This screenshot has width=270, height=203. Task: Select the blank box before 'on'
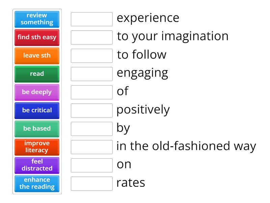[92, 165]
